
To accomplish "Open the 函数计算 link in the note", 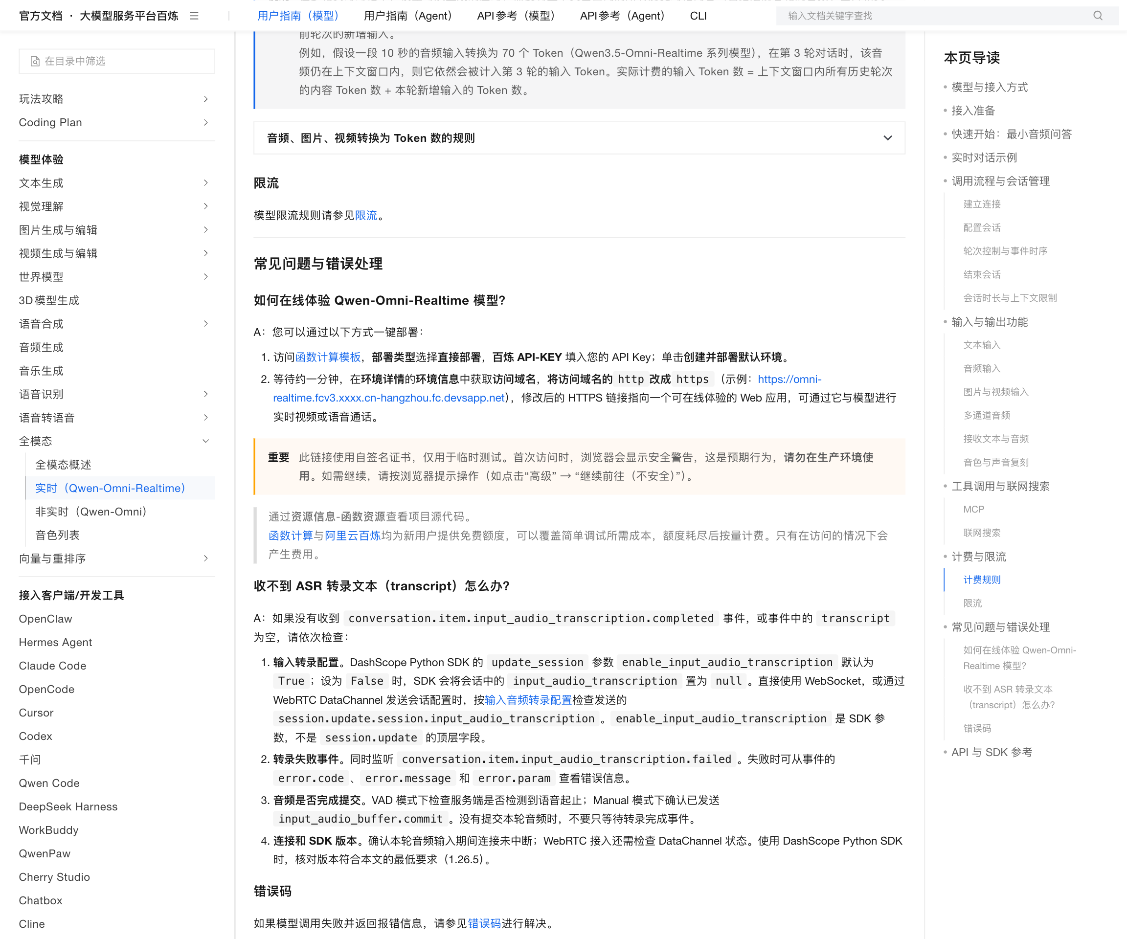I will point(291,536).
